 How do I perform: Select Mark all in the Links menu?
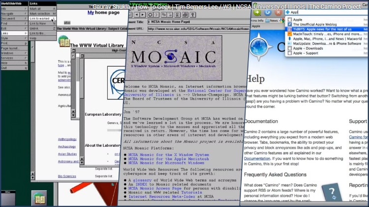[x=43, y=9]
